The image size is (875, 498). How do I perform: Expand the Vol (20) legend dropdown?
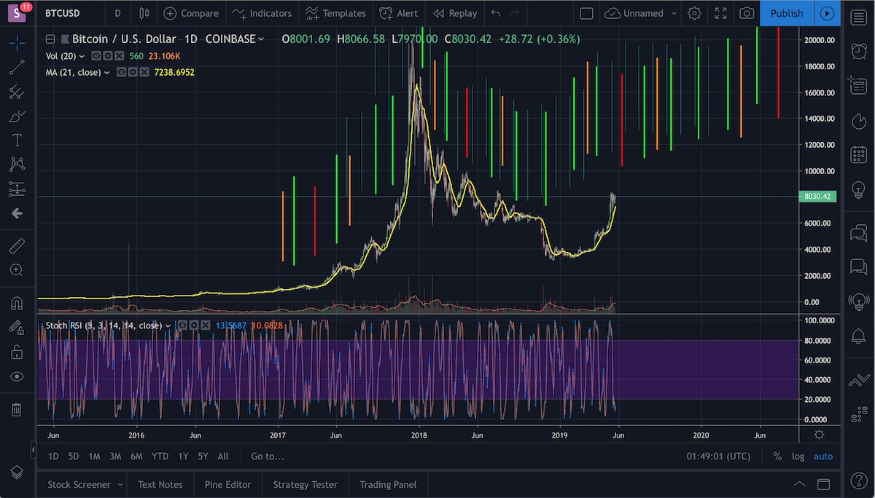click(82, 55)
